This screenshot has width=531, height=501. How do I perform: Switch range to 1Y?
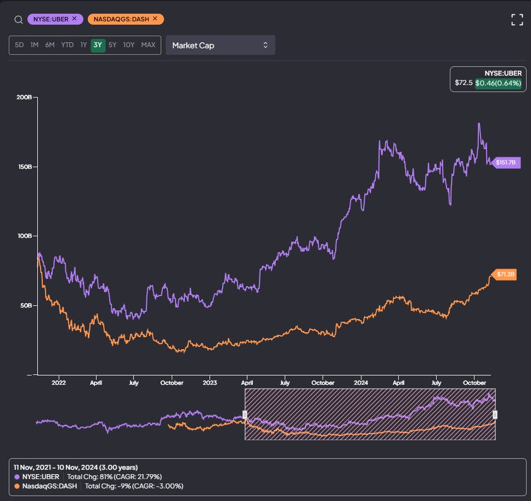[83, 44]
